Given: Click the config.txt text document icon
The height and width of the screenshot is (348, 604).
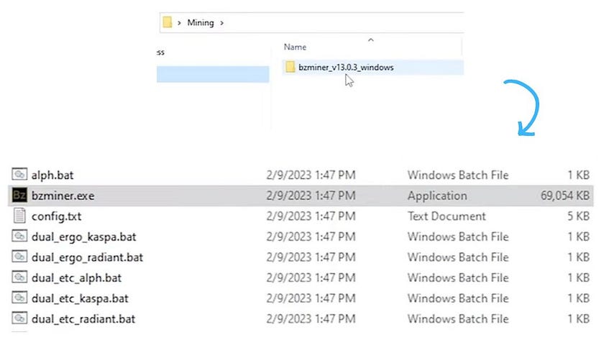Looking at the screenshot, I should click(19, 216).
